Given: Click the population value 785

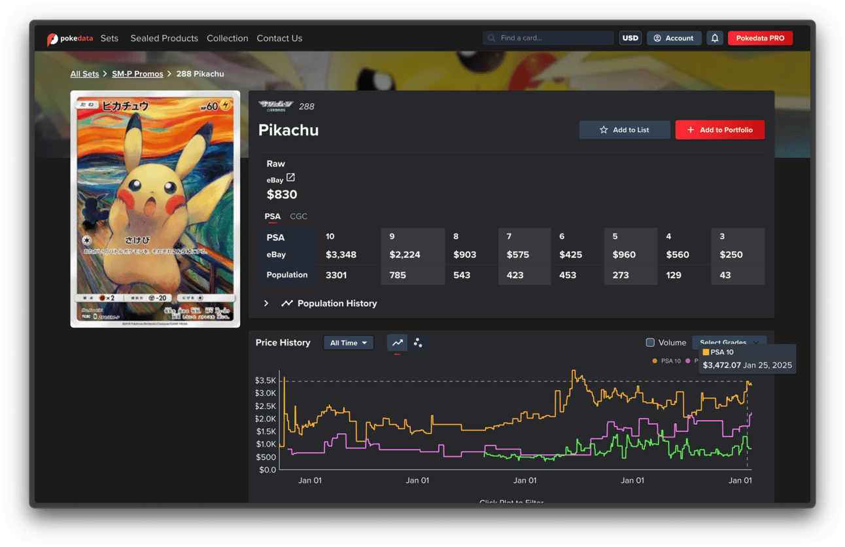Looking at the screenshot, I should tap(398, 275).
